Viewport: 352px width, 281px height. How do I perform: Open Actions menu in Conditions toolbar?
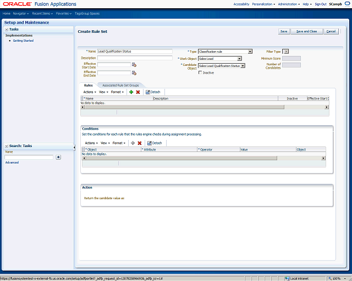[91, 143]
